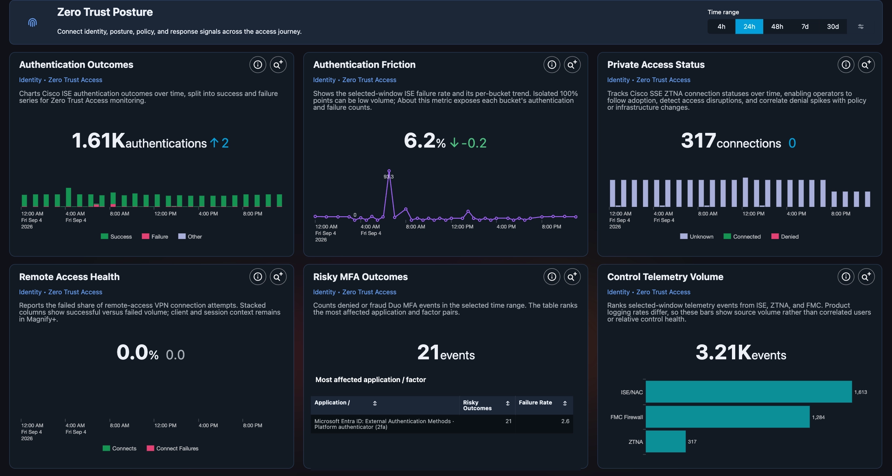Open info for Authentication Outcomes panel
Viewport: 892px width, 476px height.
coord(258,65)
